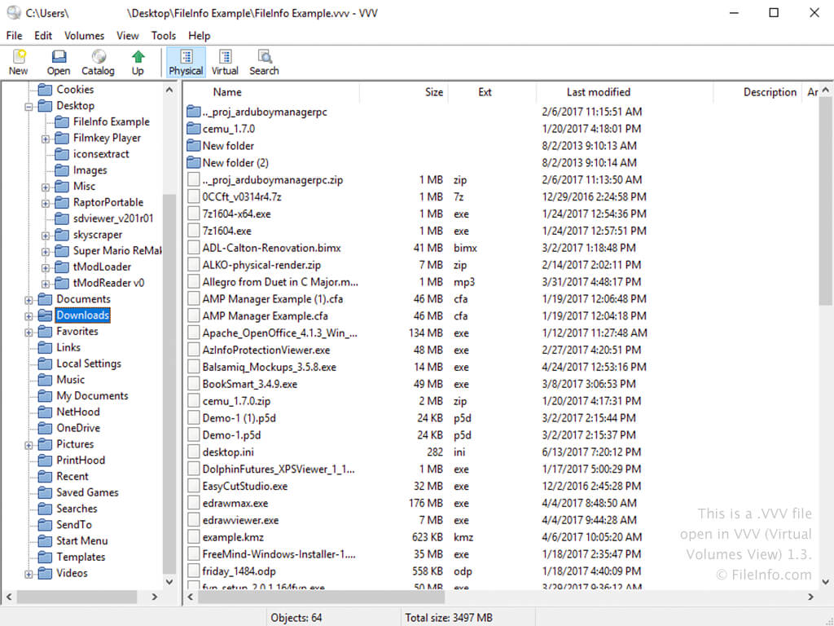The height and width of the screenshot is (626, 834).
Task: Click the Catalog toolbar icon
Action: 98,62
